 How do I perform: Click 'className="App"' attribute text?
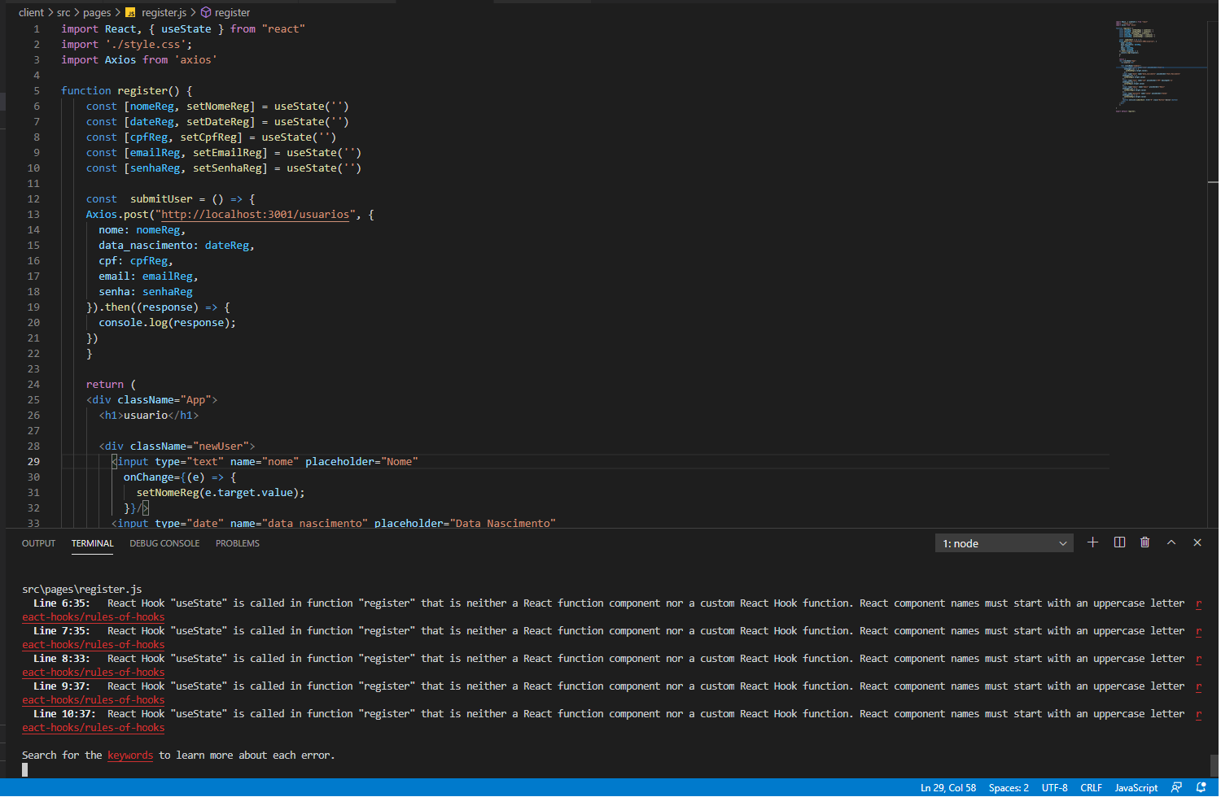(164, 400)
